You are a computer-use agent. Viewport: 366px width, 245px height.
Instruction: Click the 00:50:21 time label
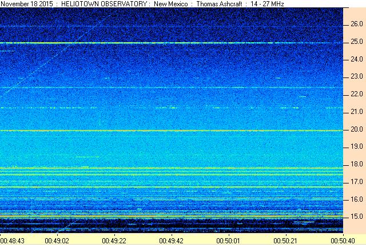pos(286,241)
